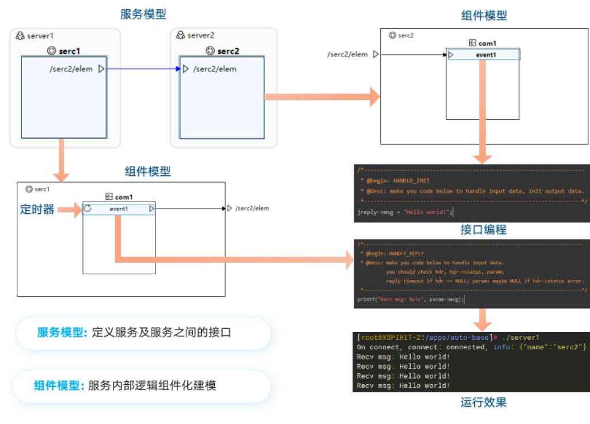Click the jreply->msg "Hello world!" code line
The image size is (590, 424).
tap(405, 212)
